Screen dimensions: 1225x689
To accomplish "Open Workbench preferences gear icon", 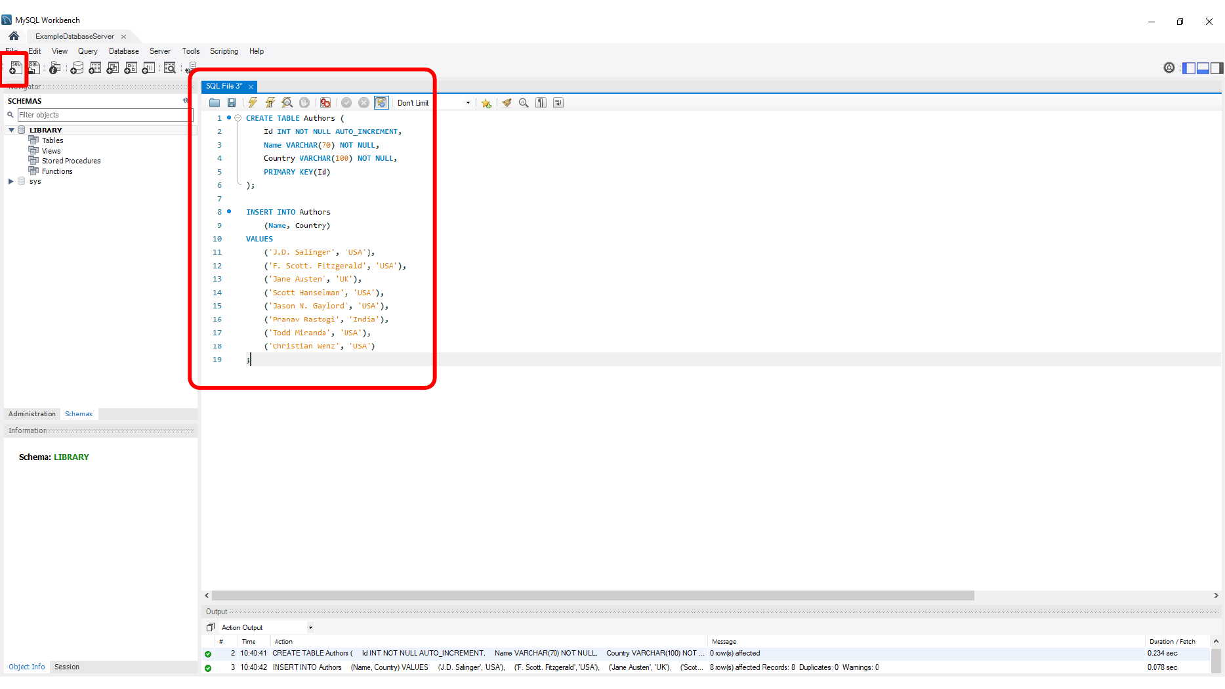I will pyautogui.click(x=1169, y=68).
